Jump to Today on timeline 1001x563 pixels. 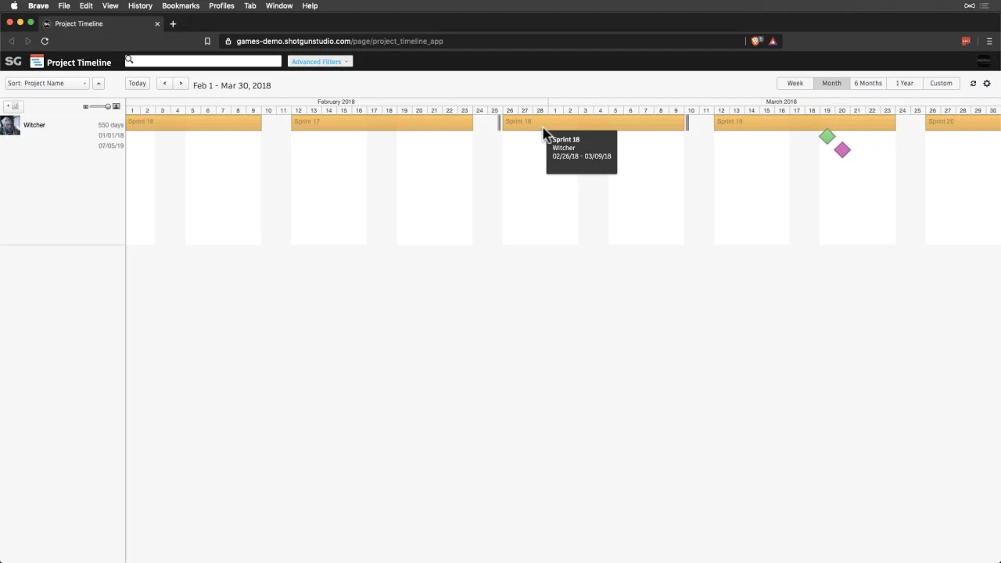click(x=137, y=84)
